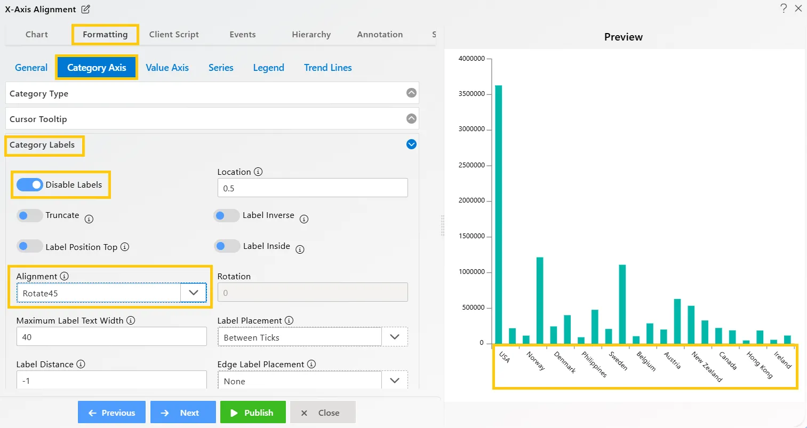807x428 pixels.
Task: Switch to the Client Script tab
Action: (174, 34)
